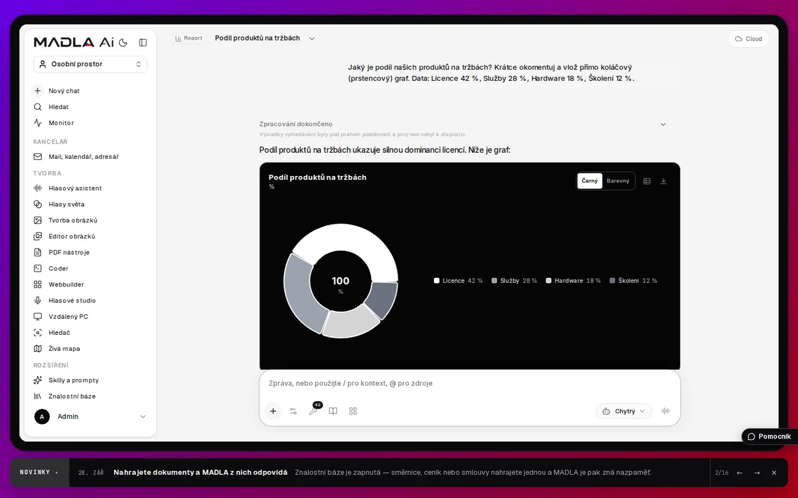798x498 pixels.
Task: Click the Coder terminal icon
Action: click(x=38, y=268)
